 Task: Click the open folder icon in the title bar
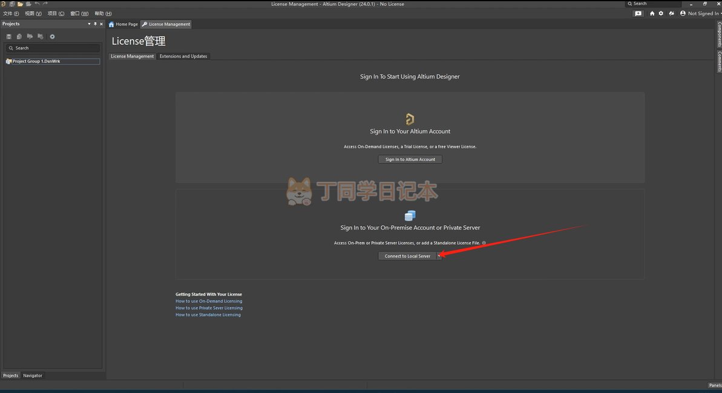tap(20, 4)
